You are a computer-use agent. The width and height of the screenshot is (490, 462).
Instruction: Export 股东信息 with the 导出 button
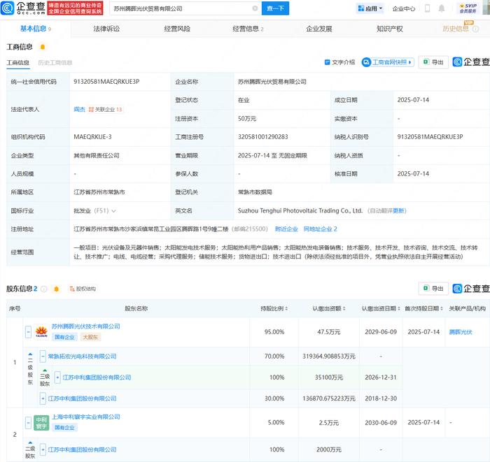(x=433, y=288)
